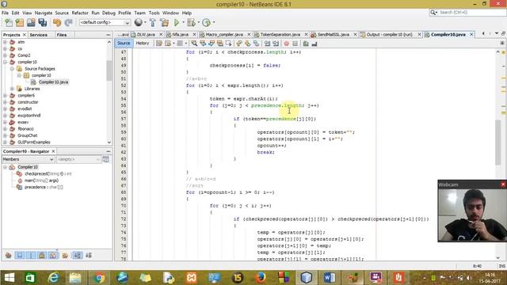The width and height of the screenshot is (507, 285).
Task: Run the project with green arrow
Action: (177, 22)
